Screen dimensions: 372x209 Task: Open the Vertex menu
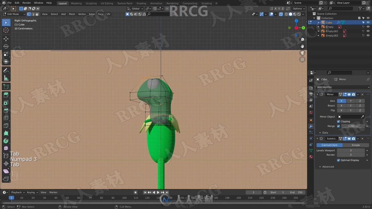point(82,14)
